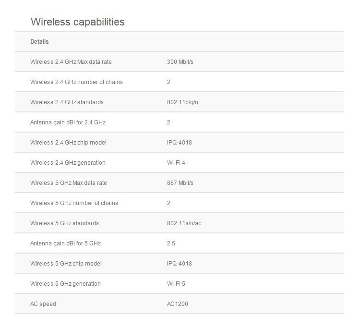Click the Details column header
Screen dimensions: 360x316
click(39, 42)
